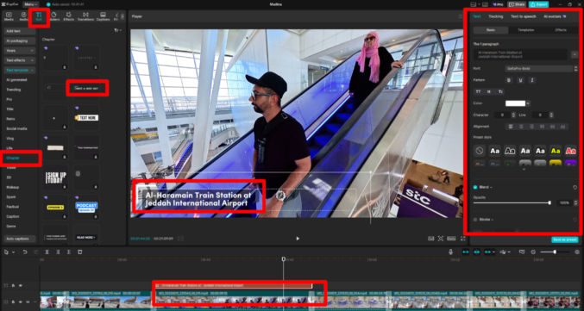Image resolution: width=584 pixels, height=311 pixels.
Task: Click the Share button
Action: tap(517, 4)
